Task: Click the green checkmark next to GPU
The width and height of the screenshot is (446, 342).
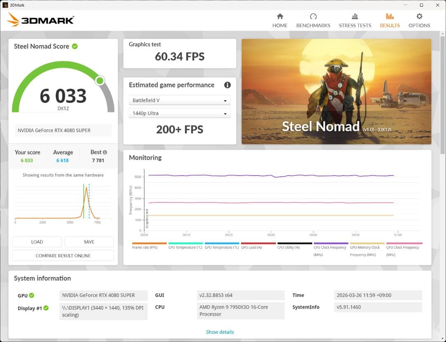Action: pyautogui.click(x=31, y=295)
